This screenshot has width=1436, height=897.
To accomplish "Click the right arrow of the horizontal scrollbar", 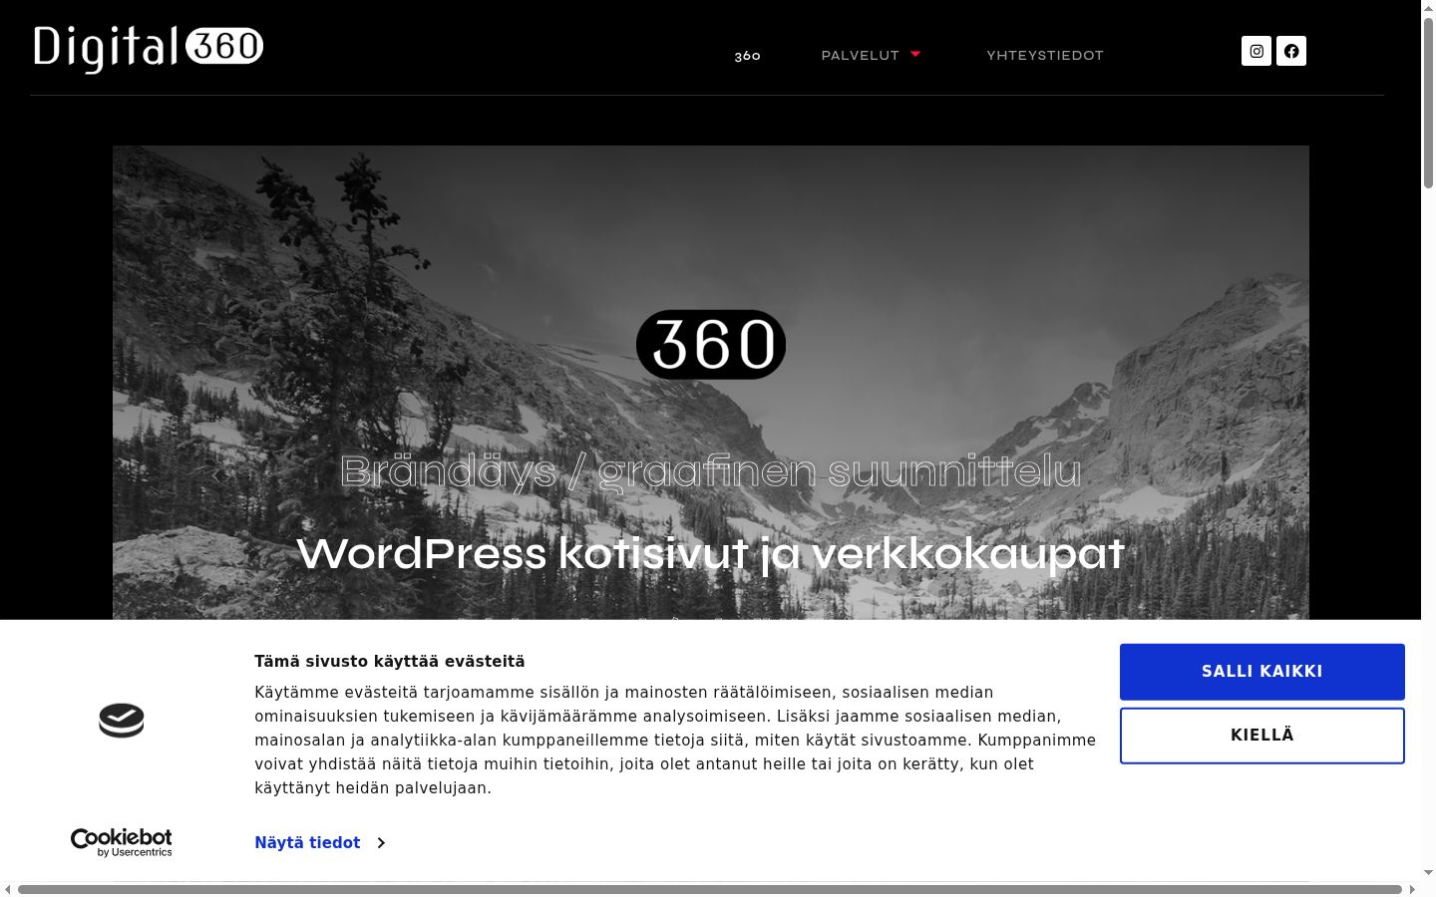I will pos(1412,889).
